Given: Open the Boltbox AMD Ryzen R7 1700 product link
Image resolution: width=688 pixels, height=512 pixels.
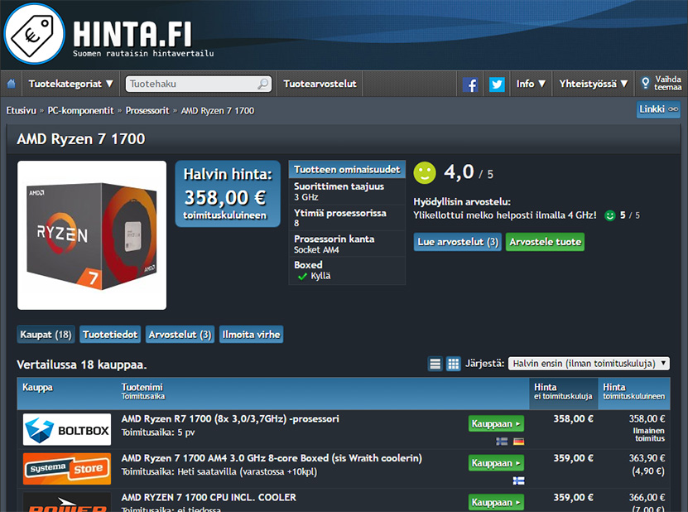Looking at the screenshot, I should coord(230,419).
